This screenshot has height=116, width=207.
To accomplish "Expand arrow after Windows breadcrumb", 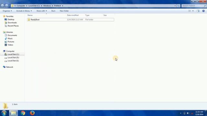I will point(52,6).
